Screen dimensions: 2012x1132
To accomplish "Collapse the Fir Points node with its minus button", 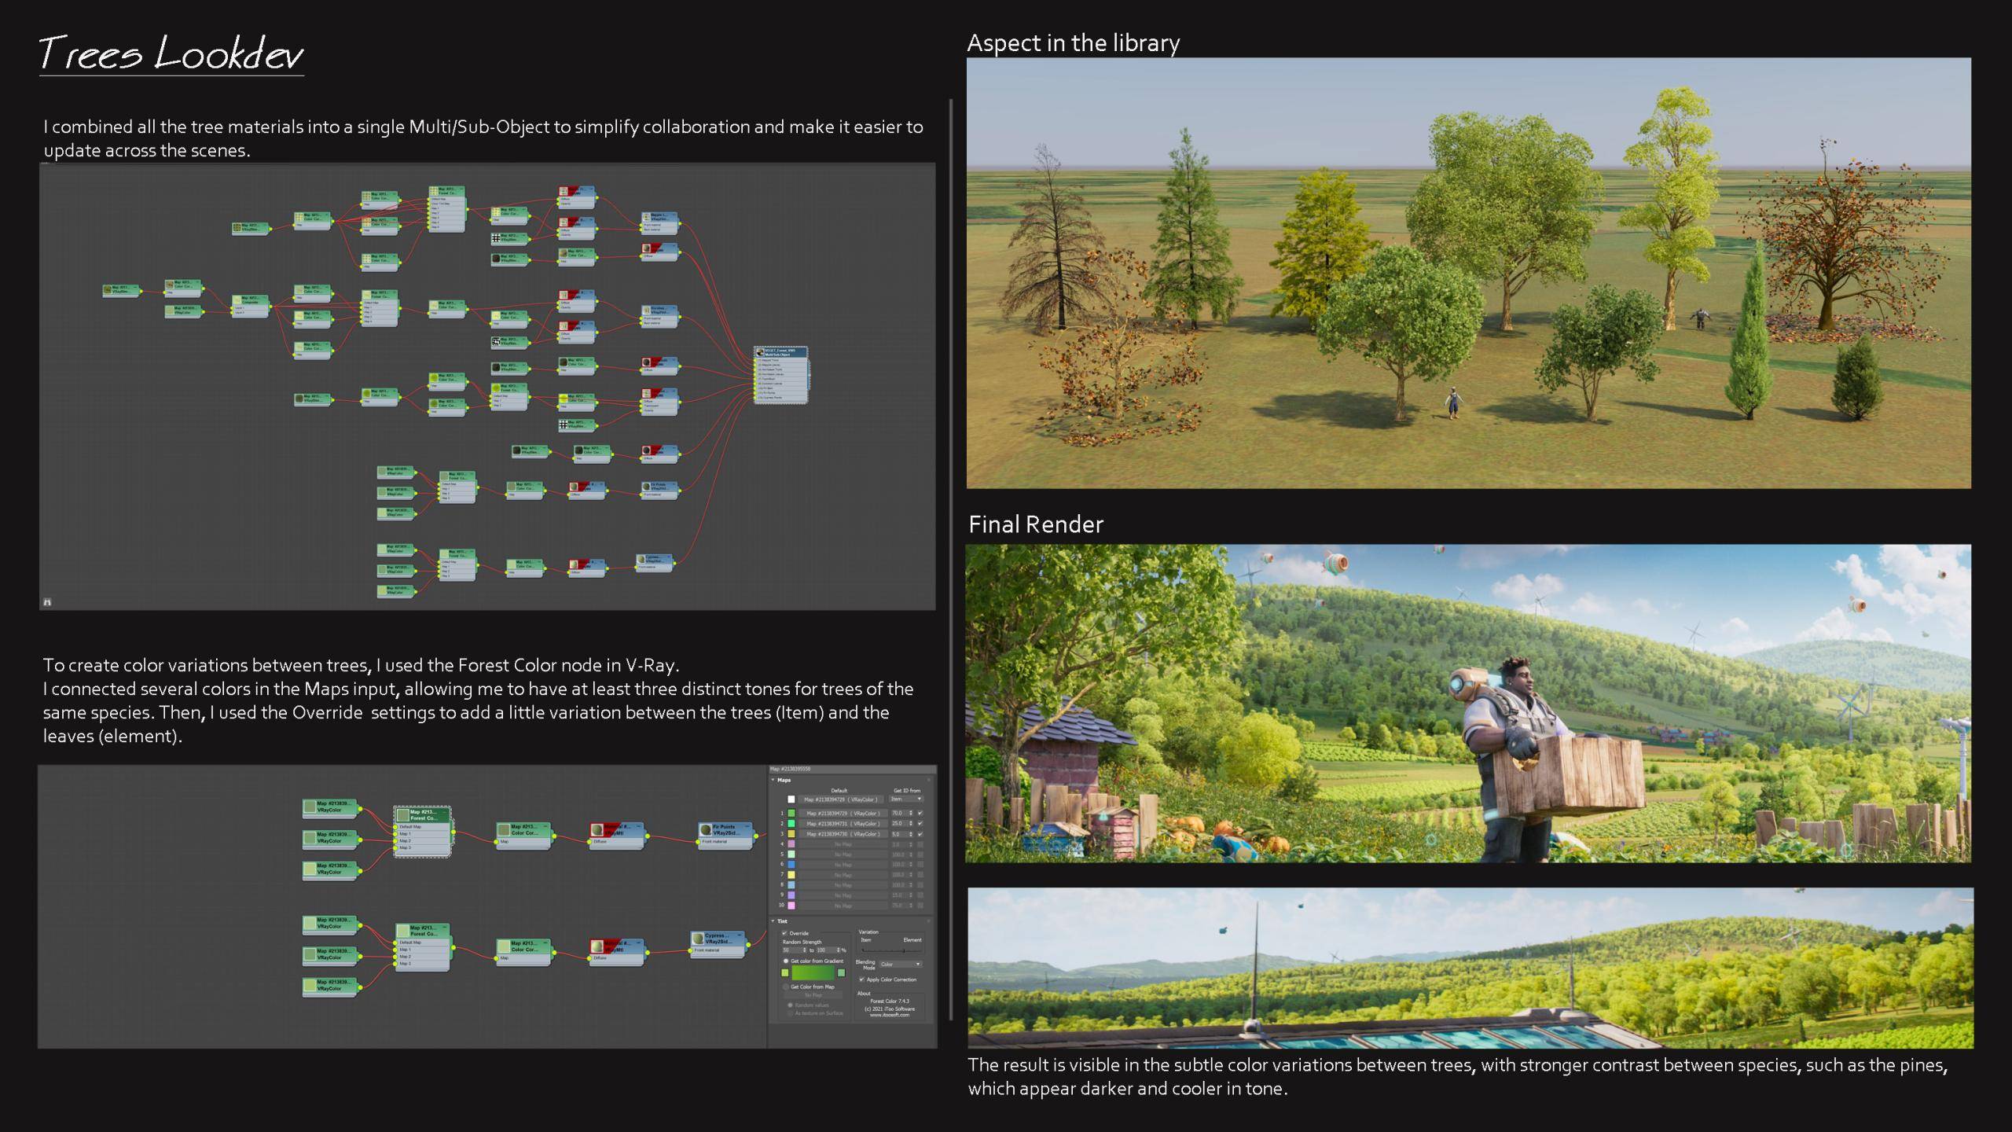I will [747, 826].
